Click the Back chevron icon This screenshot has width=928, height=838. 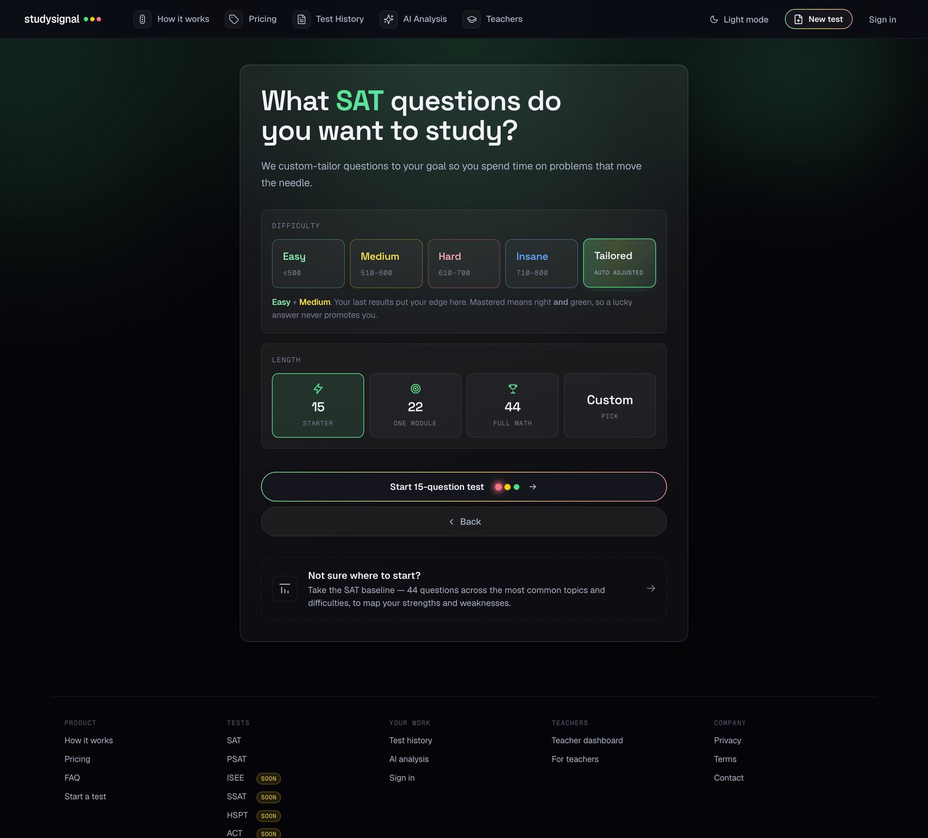[x=452, y=522]
